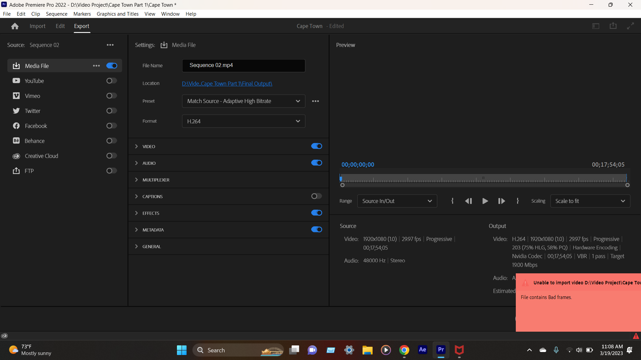
Task: Switch to the Edit workspace tab
Action: click(60, 26)
